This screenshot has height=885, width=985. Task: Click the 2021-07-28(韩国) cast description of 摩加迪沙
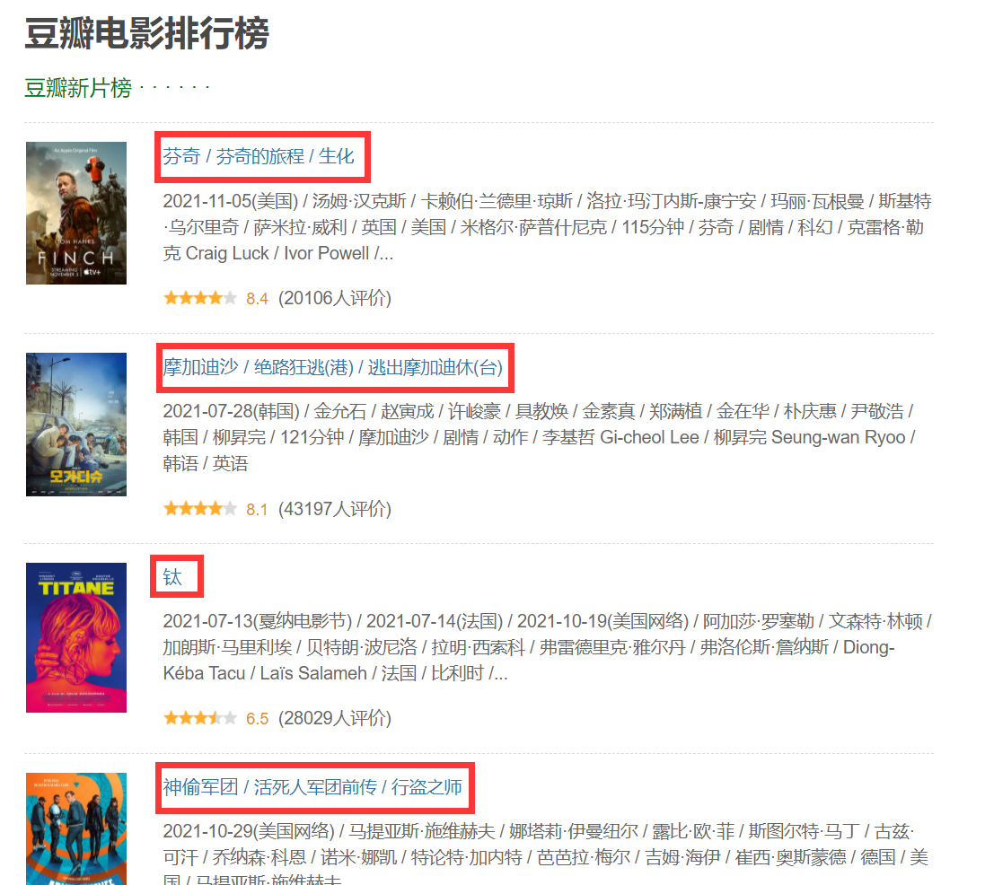pos(539,437)
